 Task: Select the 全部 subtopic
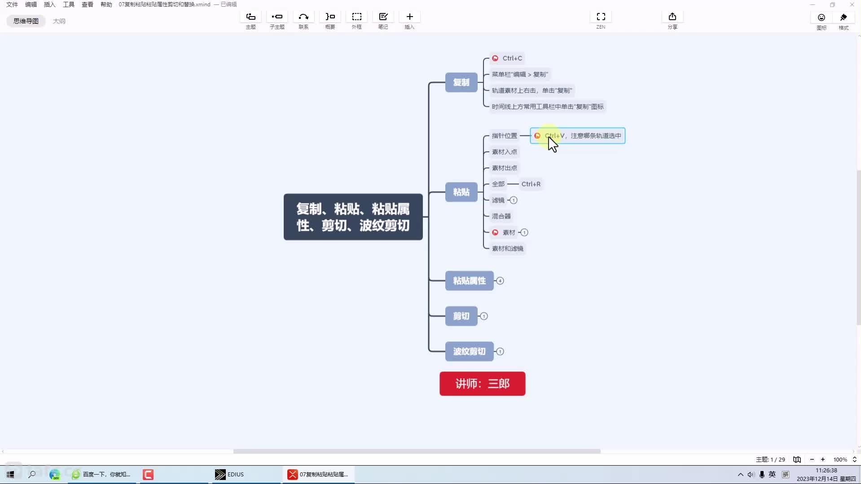[x=498, y=184]
